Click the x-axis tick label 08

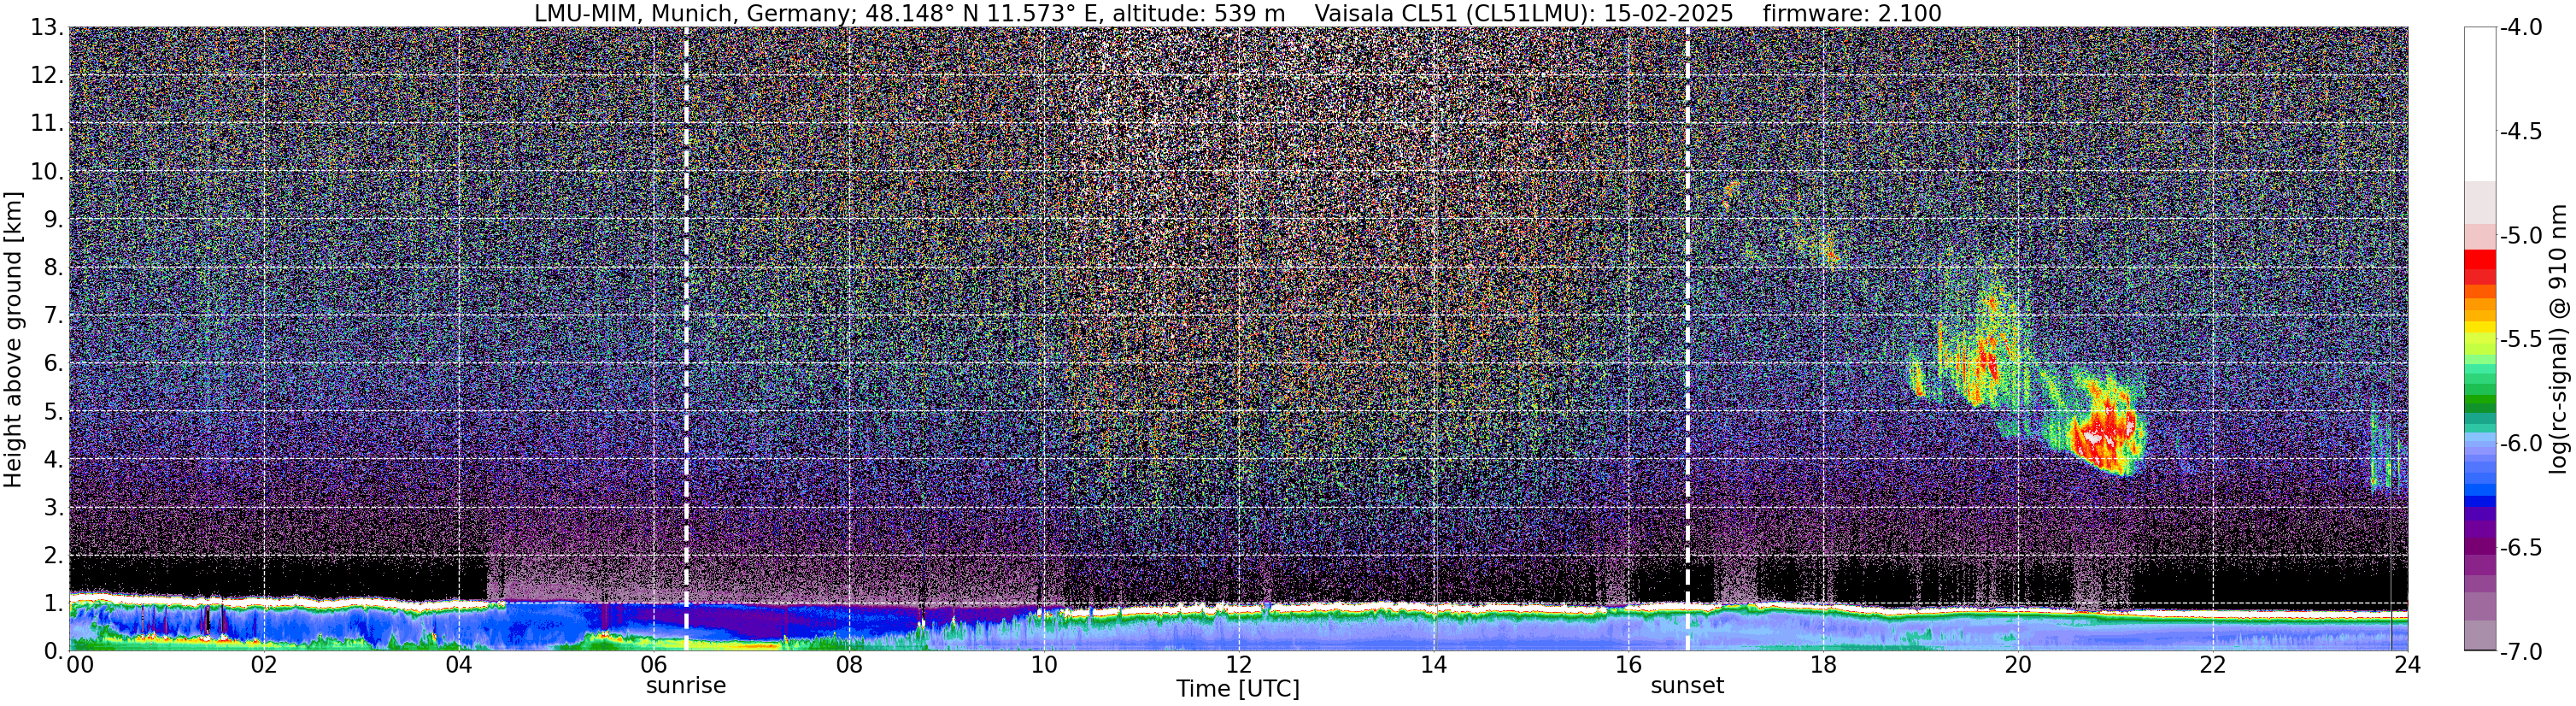coord(848,665)
